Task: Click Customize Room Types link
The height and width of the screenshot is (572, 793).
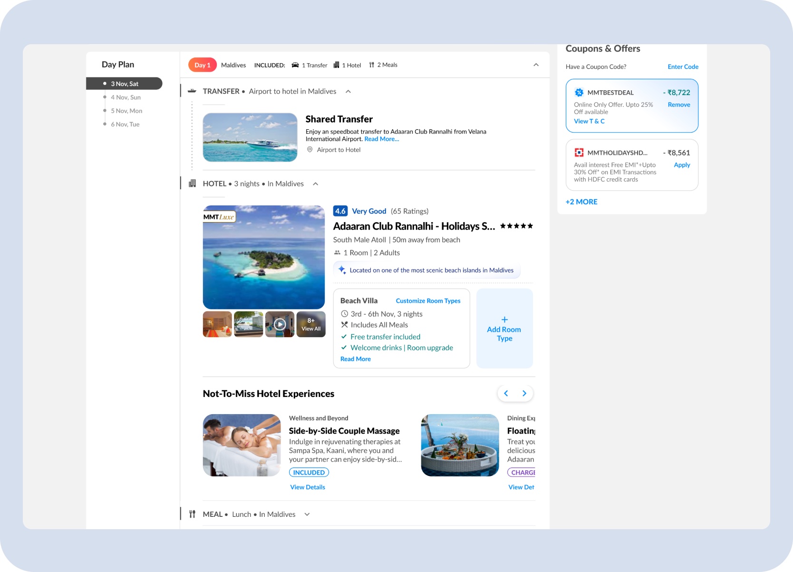Action: point(428,301)
